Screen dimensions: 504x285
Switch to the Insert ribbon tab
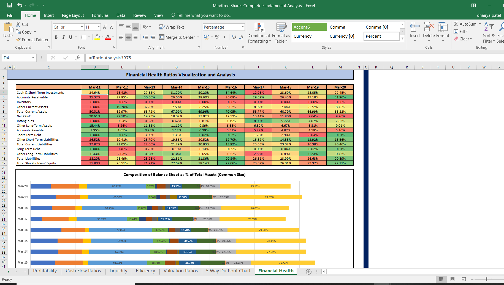tap(49, 15)
